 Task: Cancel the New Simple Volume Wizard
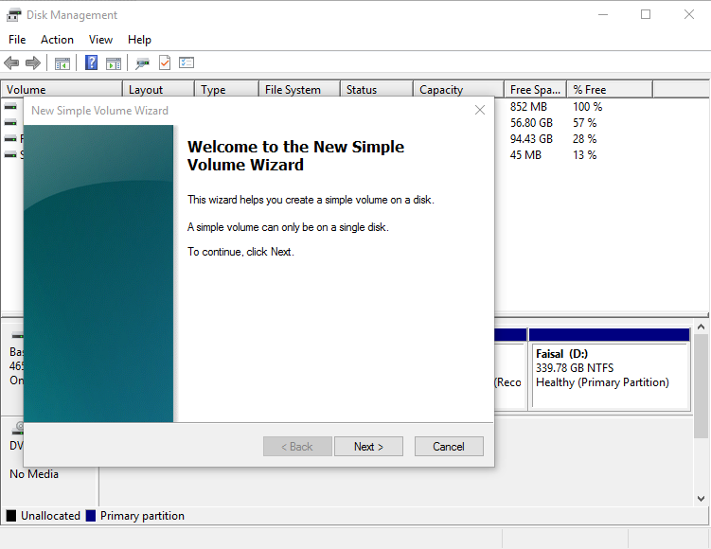(x=448, y=447)
